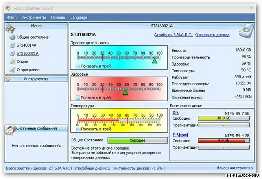Open Опции in the sidebar

click(22, 62)
